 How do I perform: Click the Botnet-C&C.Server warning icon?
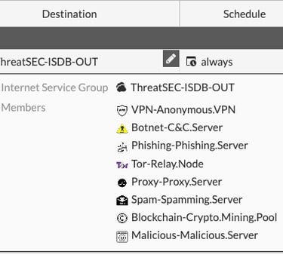click(122, 128)
